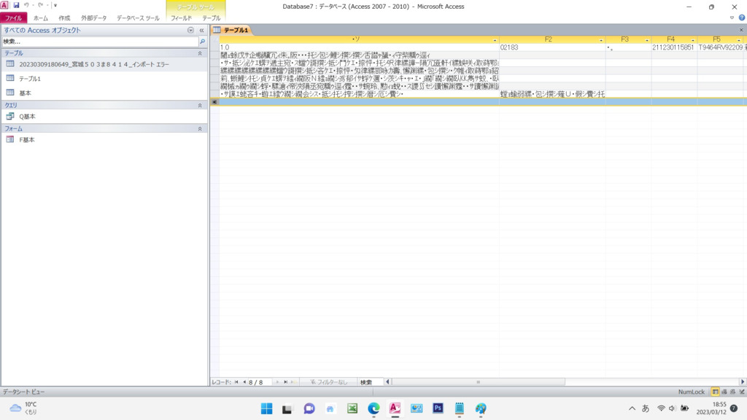The height and width of the screenshot is (420, 747).
Task: Open Photoshop from the taskbar
Action: pos(438,408)
